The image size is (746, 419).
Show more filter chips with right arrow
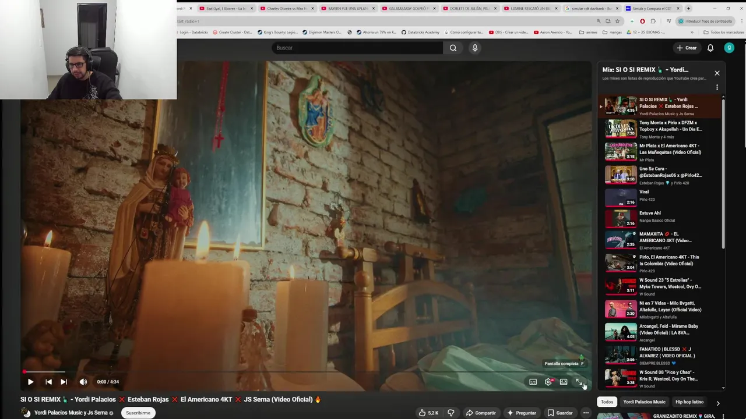tap(717, 402)
